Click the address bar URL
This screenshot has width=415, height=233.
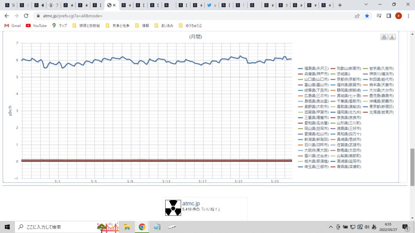(73, 16)
